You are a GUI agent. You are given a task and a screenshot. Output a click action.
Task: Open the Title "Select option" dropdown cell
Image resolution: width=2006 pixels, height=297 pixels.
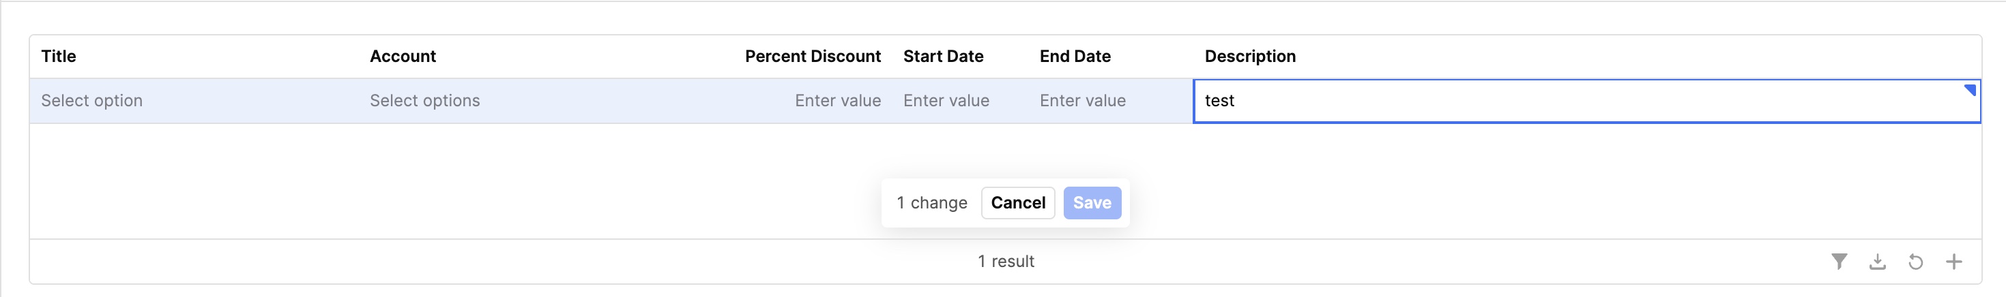pos(92,100)
